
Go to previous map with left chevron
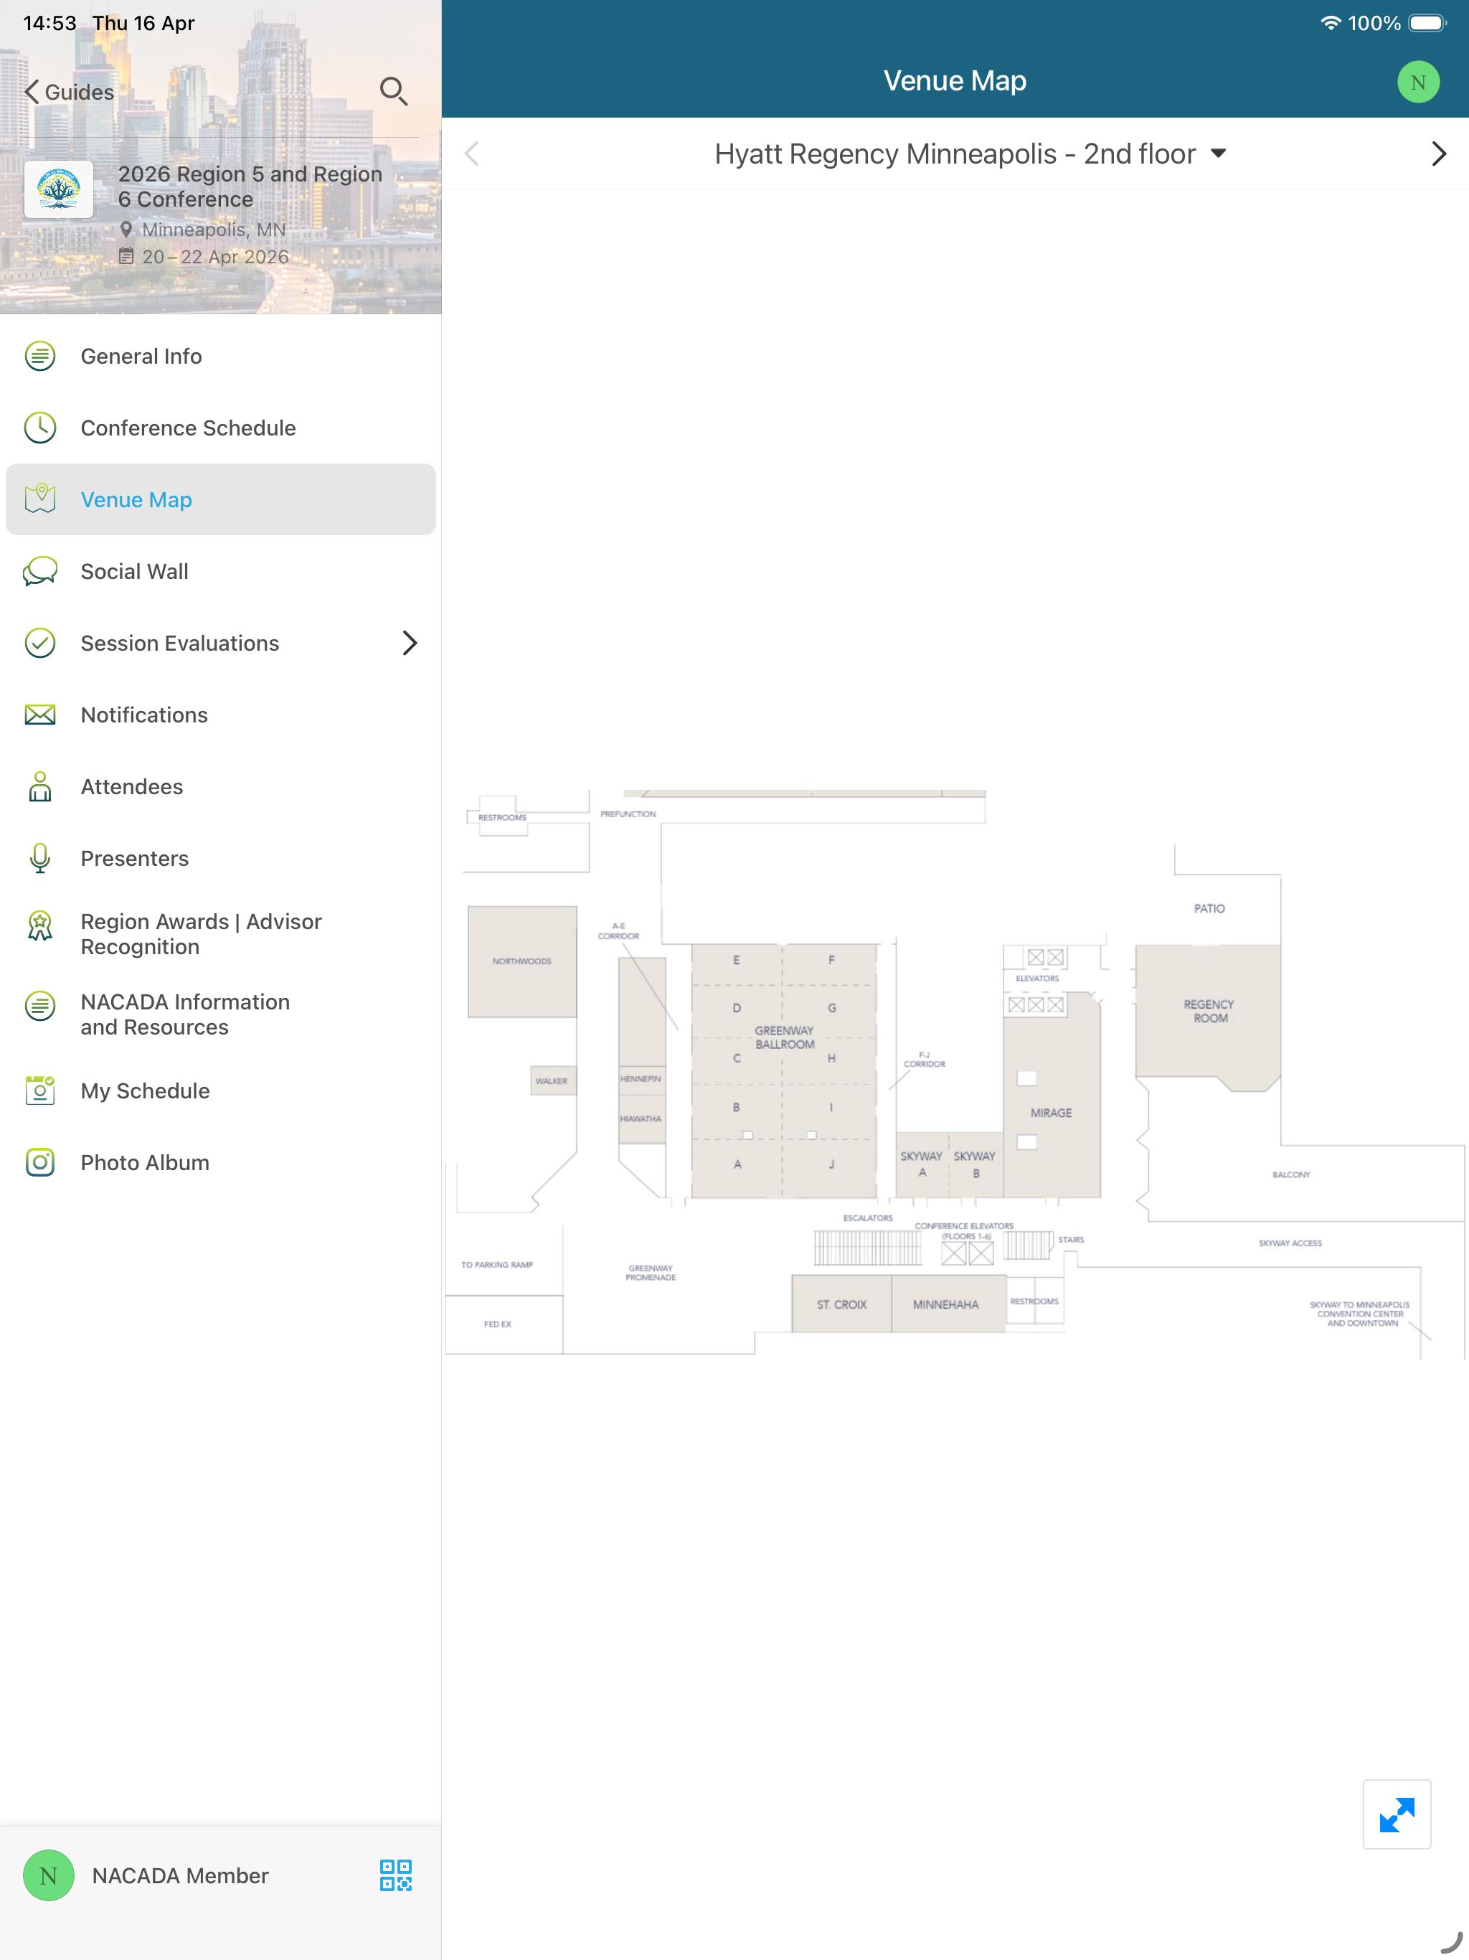[x=472, y=154]
